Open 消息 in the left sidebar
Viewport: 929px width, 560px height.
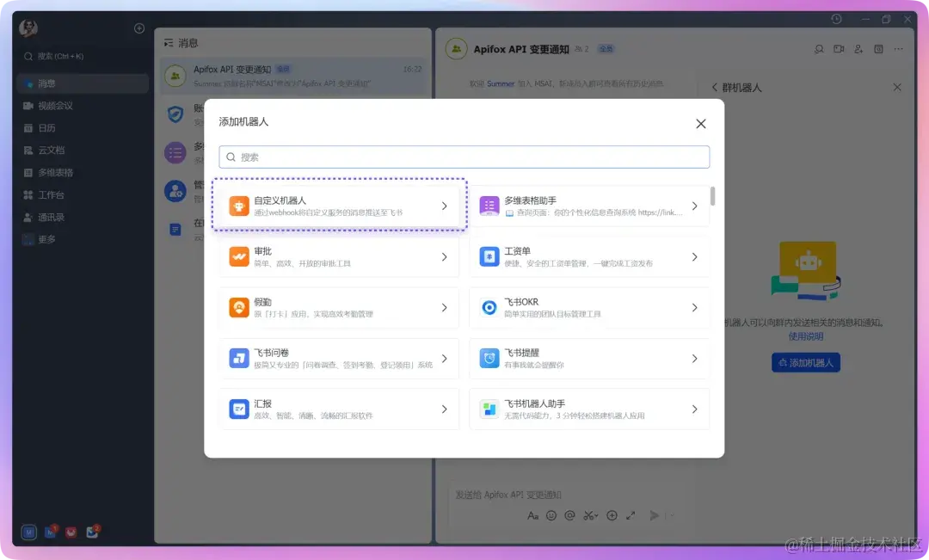pos(83,83)
